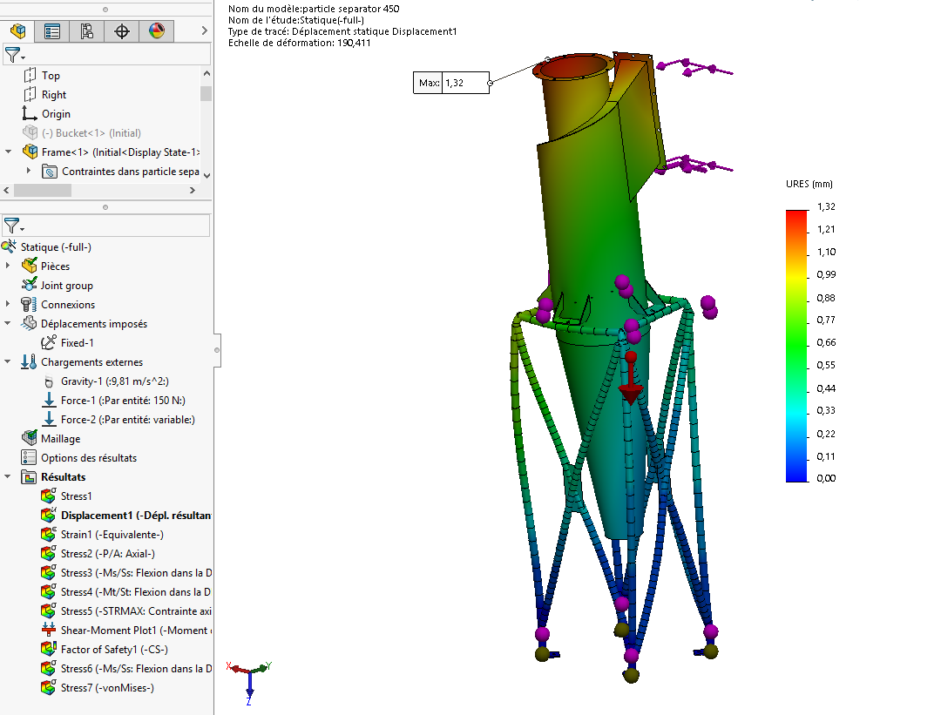This screenshot has width=941, height=715.
Task: Click the XYZ orientation triad
Action: [x=249, y=682]
